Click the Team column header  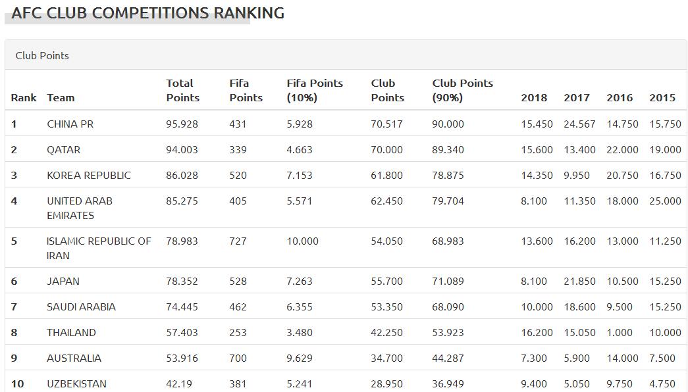(x=61, y=97)
